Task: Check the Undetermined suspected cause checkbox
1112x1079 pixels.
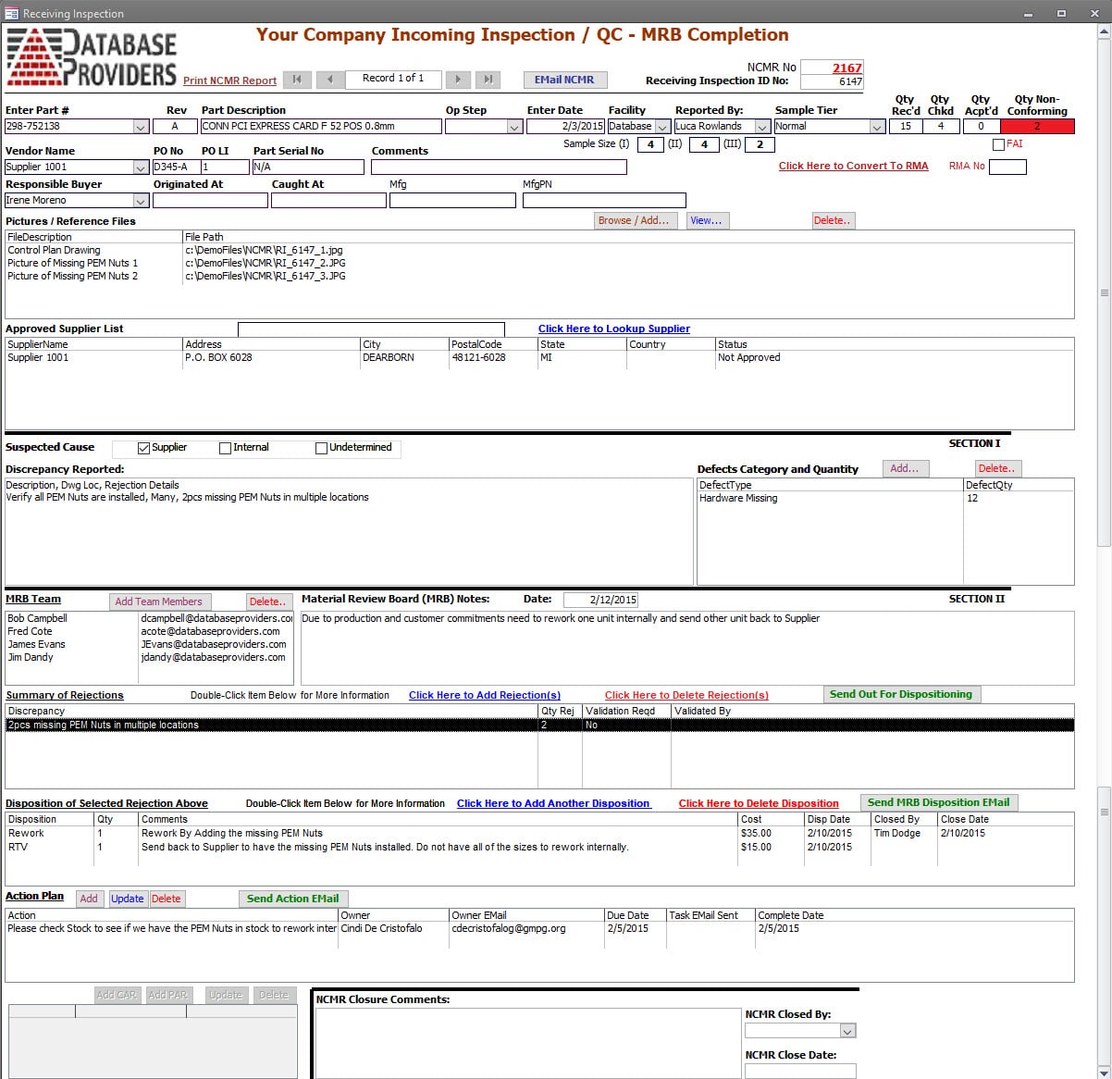Action: point(321,448)
